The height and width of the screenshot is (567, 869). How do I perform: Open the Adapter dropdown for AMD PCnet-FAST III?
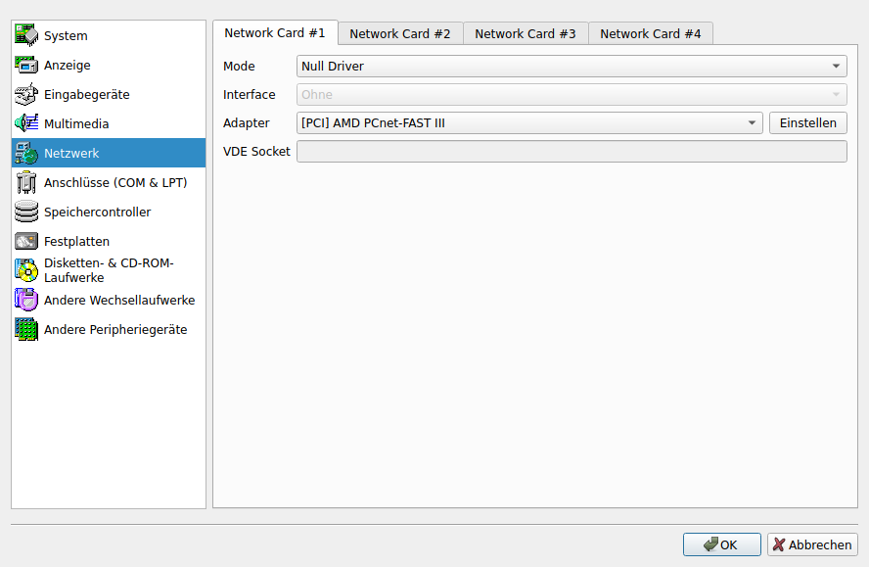click(529, 123)
